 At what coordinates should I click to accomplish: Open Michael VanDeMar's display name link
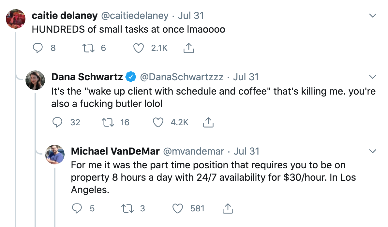tap(115, 151)
